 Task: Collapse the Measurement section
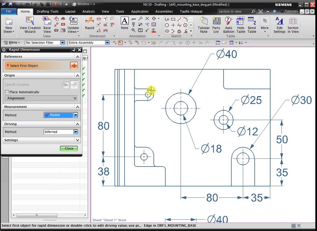(78, 107)
